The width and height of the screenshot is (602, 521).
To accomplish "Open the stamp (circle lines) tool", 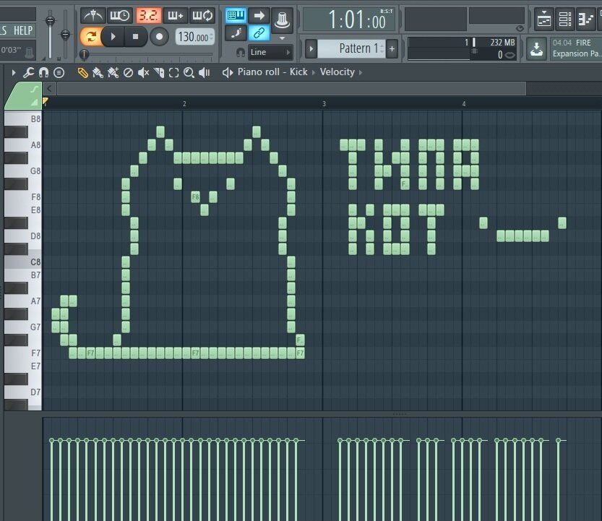I will pyautogui.click(x=59, y=72).
